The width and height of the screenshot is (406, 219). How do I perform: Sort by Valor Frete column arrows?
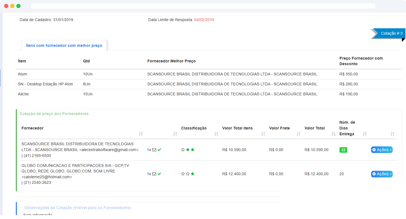pos(299,134)
